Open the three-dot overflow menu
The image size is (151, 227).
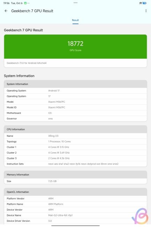146,11
